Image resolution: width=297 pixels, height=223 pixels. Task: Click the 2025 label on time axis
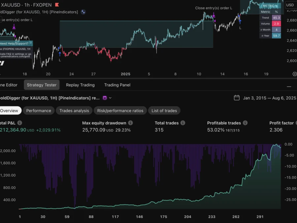pyautogui.click(x=126, y=74)
